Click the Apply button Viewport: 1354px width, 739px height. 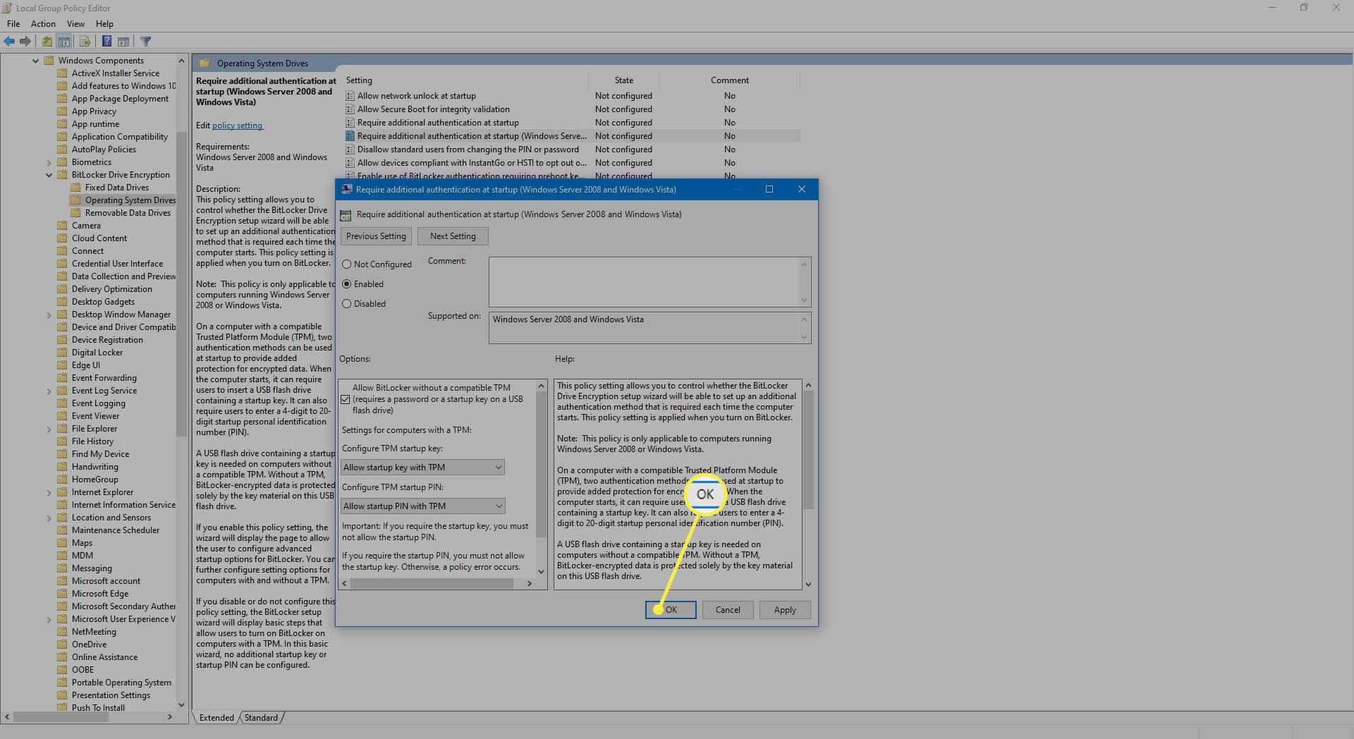785,610
